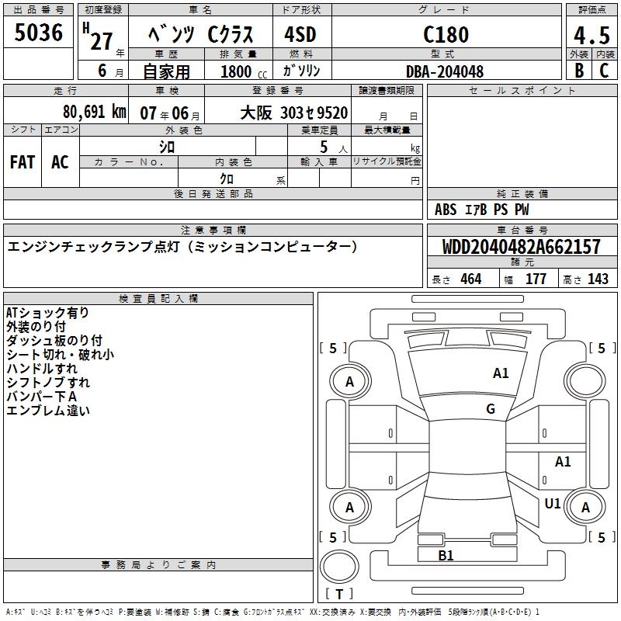Select the U1 dent mark on rear fender
This screenshot has height=621, width=621.
(553, 503)
